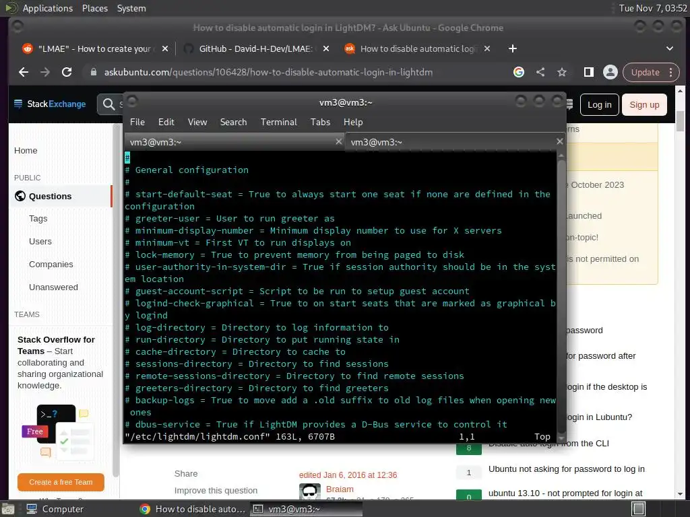Image resolution: width=690 pixels, height=517 pixels.
Task: Click the Stack Exchange search magnifier
Action: pyautogui.click(x=108, y=104)
